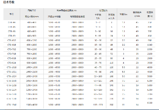Viewport: 159px width, 110px height.
Task: Click the weight value 1340
Action: tap(150, 45)
